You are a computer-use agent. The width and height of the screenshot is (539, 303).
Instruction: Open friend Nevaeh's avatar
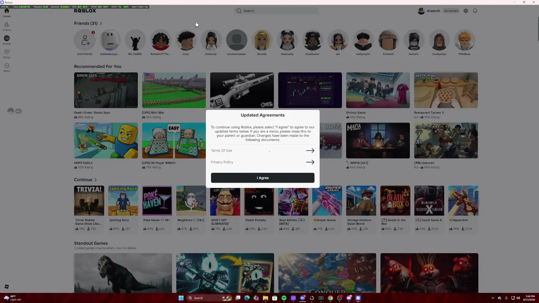click(x=262, y=40)
